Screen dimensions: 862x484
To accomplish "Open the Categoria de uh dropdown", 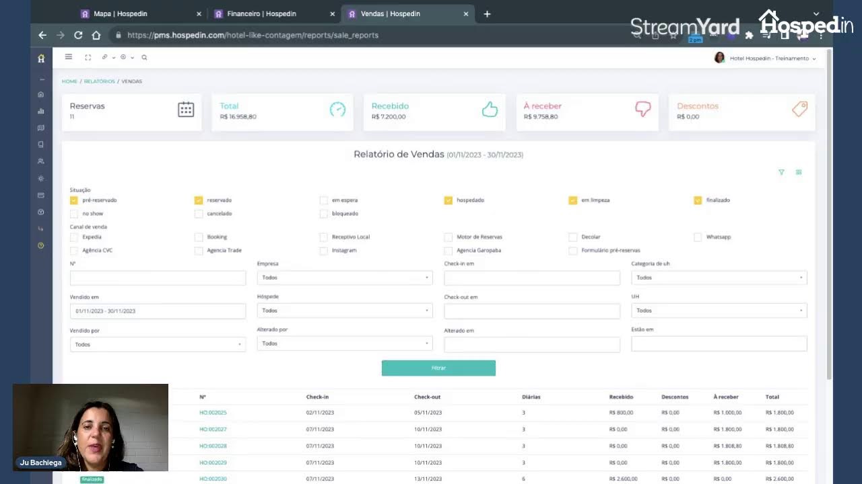I will coord(719,278).
